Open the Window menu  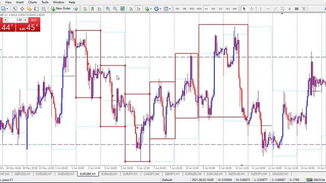59,2
